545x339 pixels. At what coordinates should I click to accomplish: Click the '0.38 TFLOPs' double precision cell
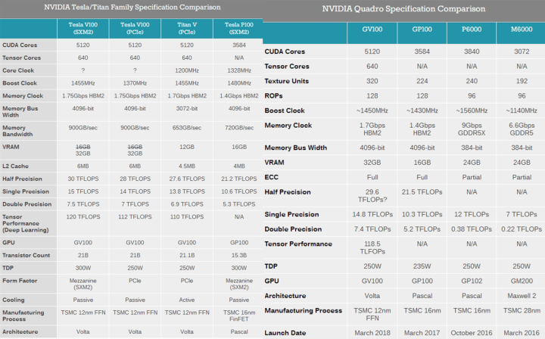coord(472,229)
